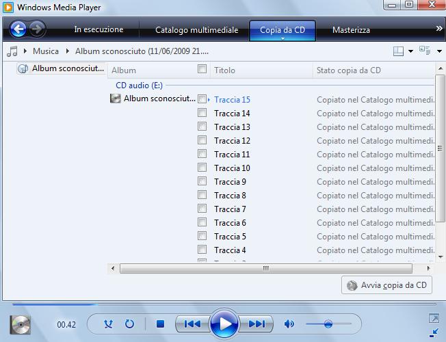
Task: Click Musica in the breadcrumb
Action: click(x=46, y=51)
